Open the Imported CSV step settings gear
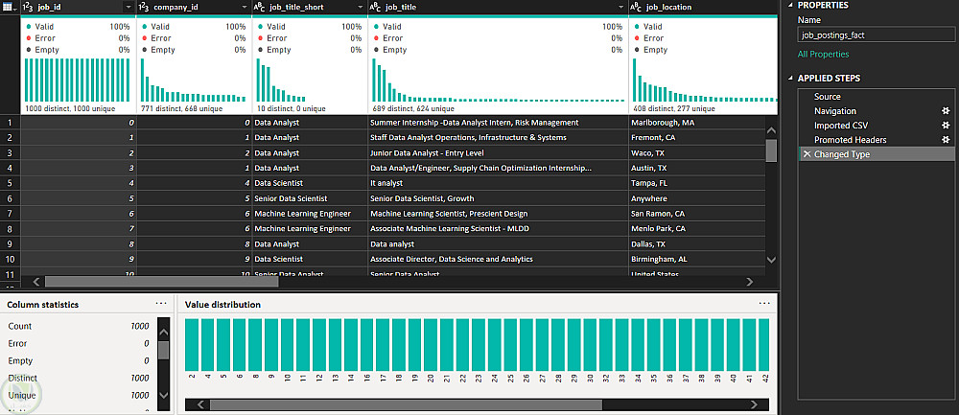The image size is (959, 415). 945,126
